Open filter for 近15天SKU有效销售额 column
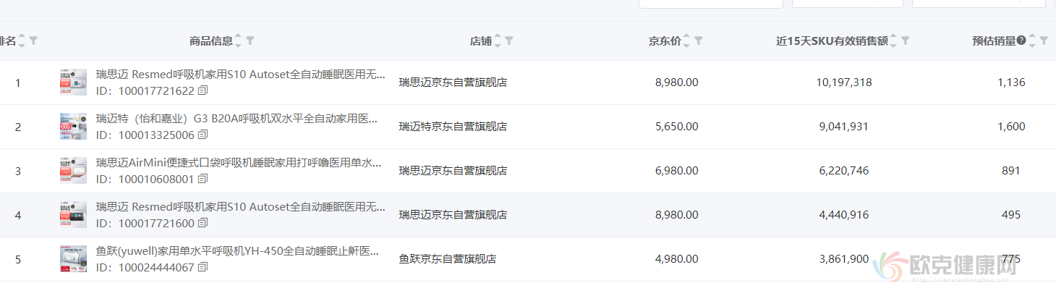This screenshot has width=1056, height=283. coord(906,41)
